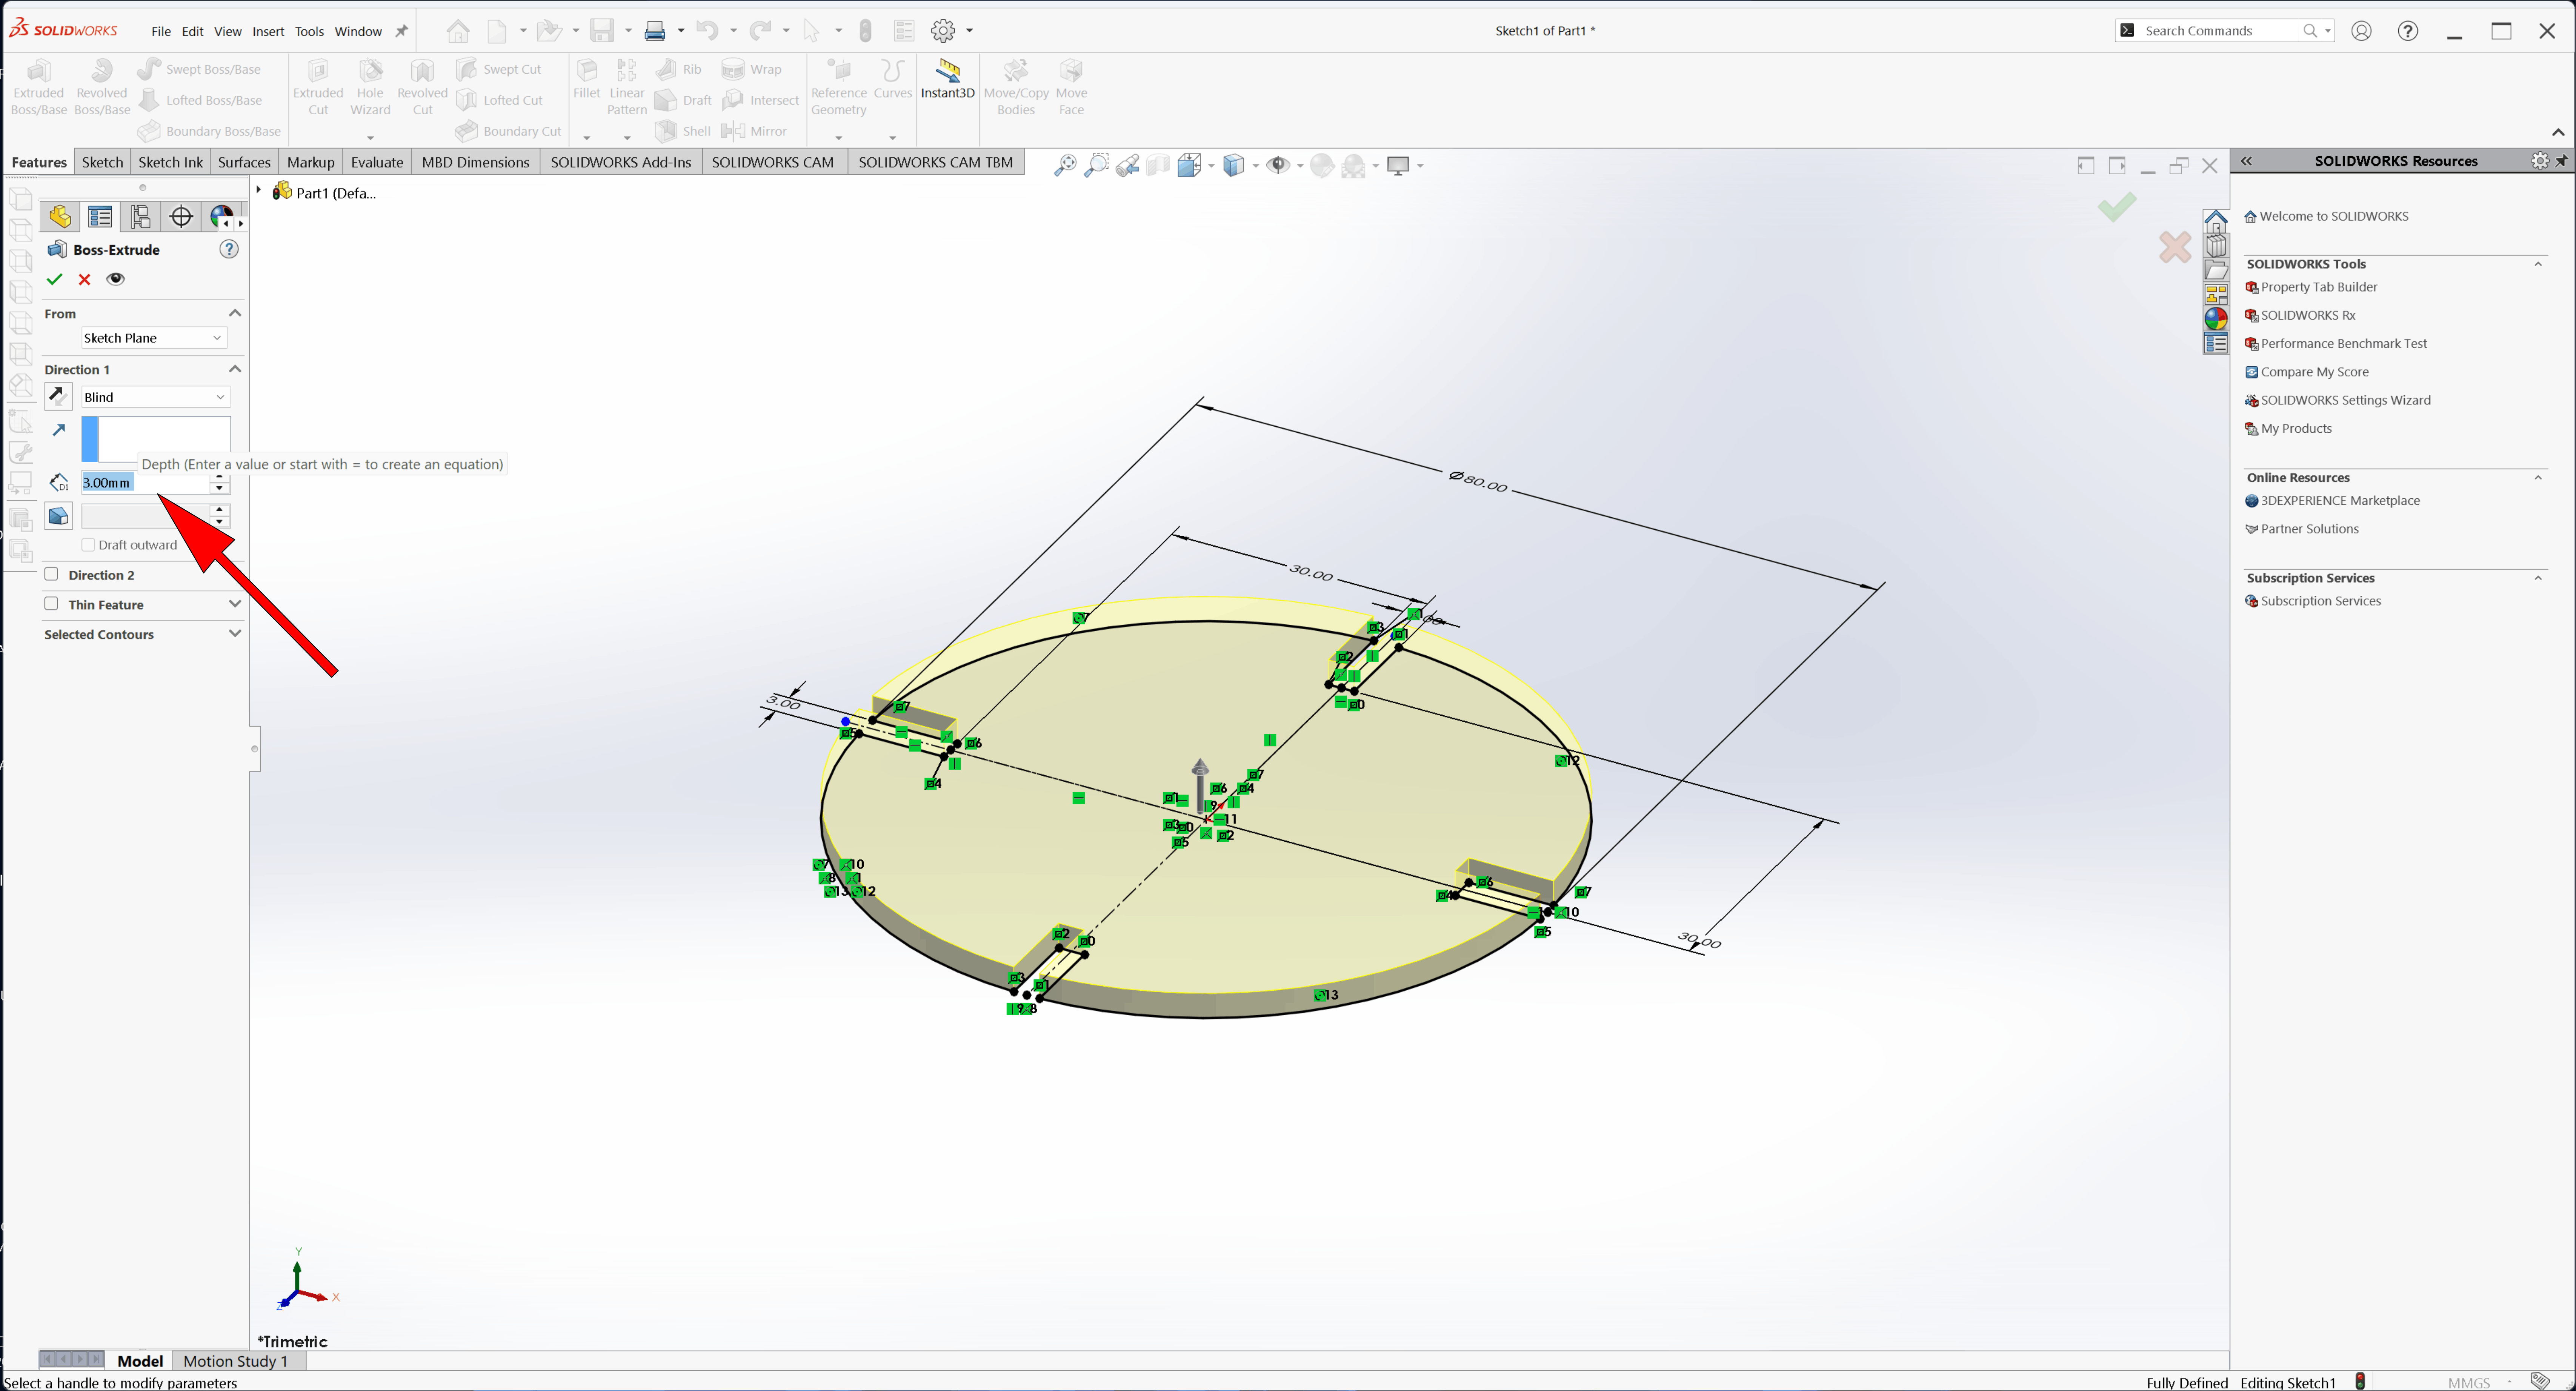Click the Draft On/Off icon
Screen dimensions: 2576x1391
[59, 516]
